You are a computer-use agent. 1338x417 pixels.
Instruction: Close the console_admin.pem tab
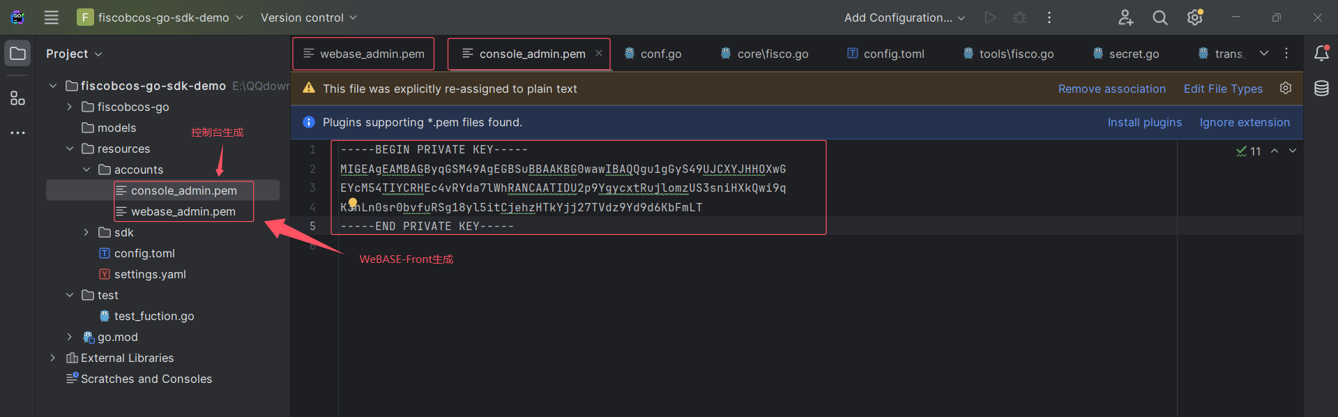599,53
